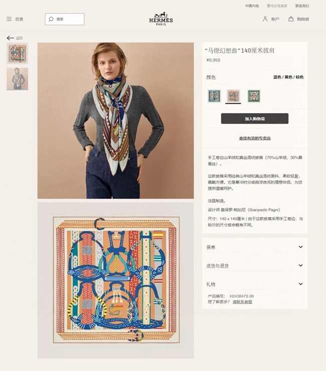This screenshot has height=371, width=326.
Task: Choose the green scarf color swatch
Action: pos(254,96)
